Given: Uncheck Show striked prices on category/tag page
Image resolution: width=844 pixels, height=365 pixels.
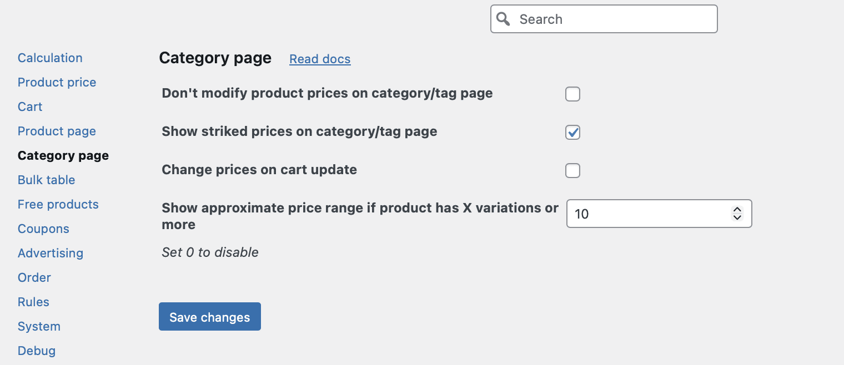Looking at the screenshot, I should [x=572, y=132].
